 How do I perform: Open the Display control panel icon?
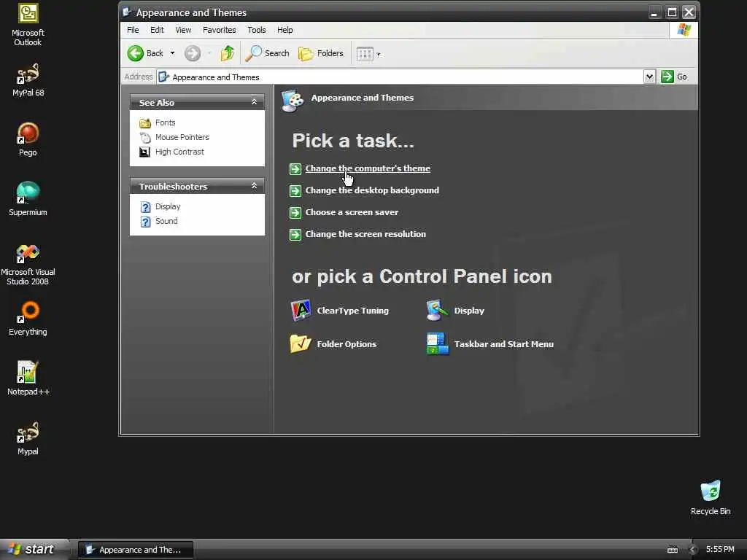click(438, 311)
